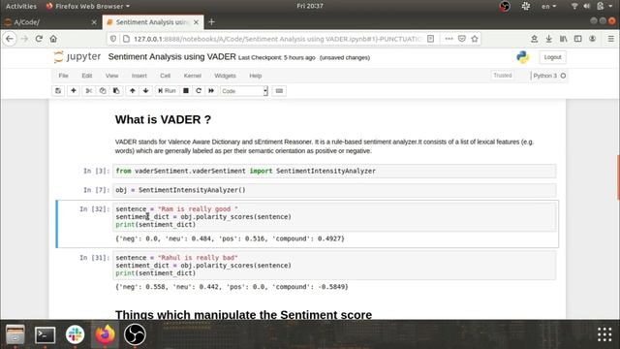Image resolution: width=620 pixels, height=349 pixels.
Task: Click the Trusted notebook indicator
Action: 503,76
